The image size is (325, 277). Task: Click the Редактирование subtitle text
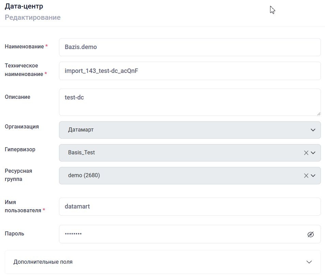[x=33, y=17]
